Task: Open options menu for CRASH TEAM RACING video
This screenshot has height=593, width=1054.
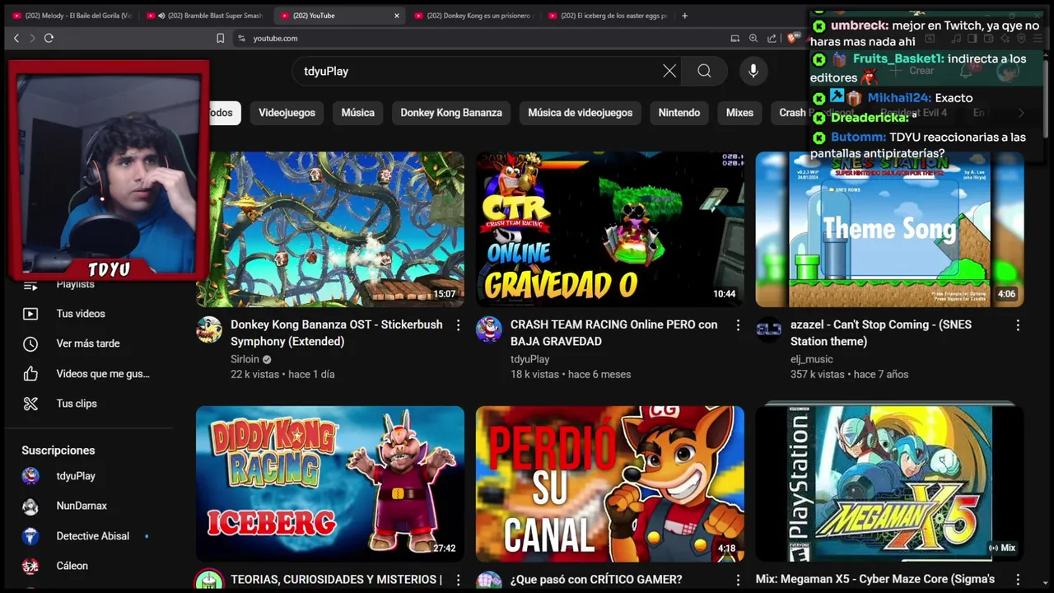Action: (738, 325)
